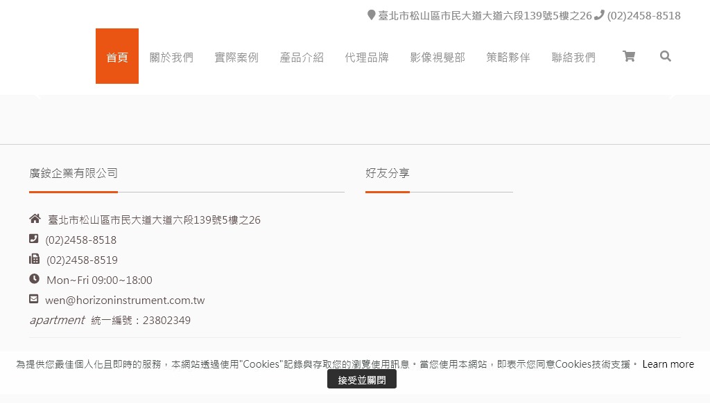Viewport: 710px width, 403px height.
Task: Click the clock icon beside business hours
Action: pyautogui.click(x=34, y=279)
